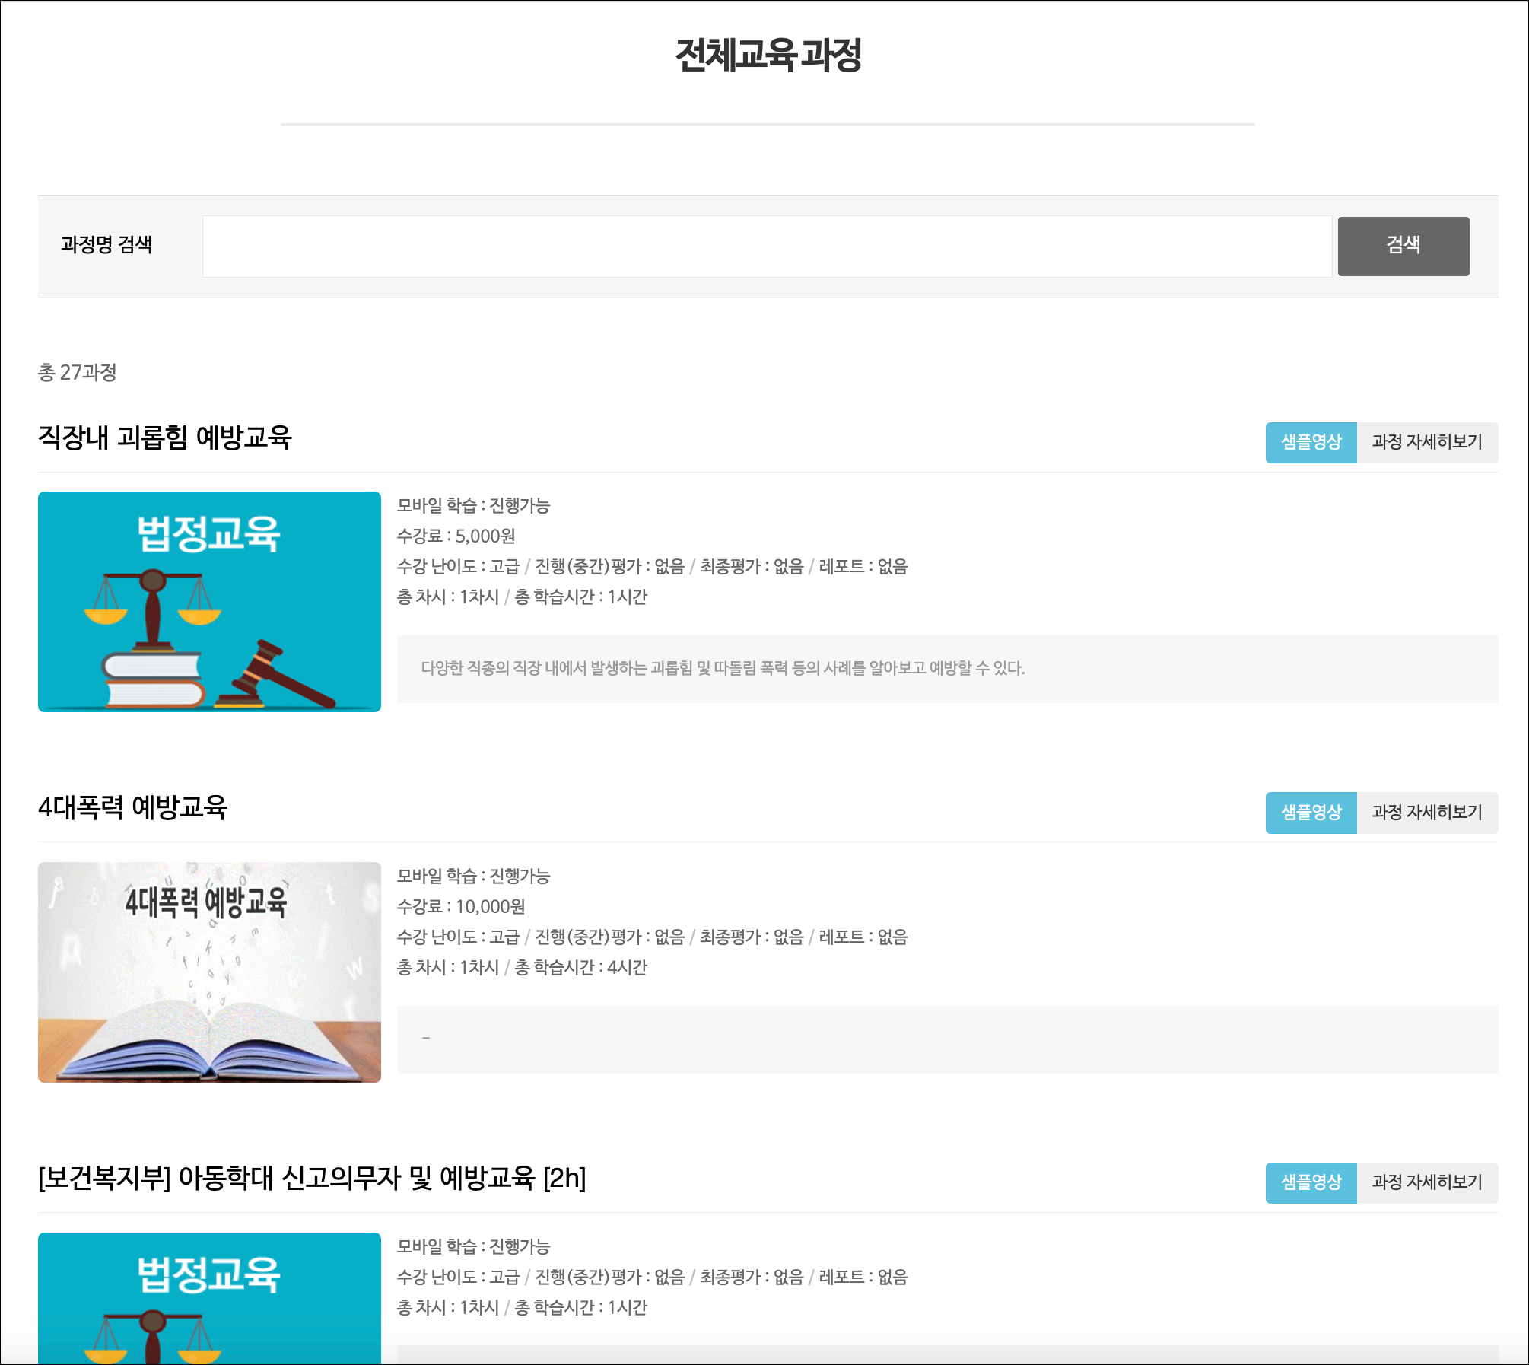Open 샘플영상 for 4대폭력 예방교육

[1311, 813]
